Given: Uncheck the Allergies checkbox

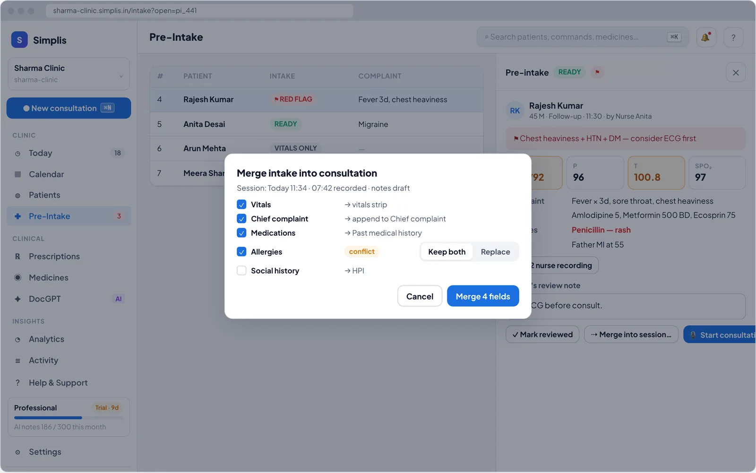Looking at the screenshot, I should [x=241, y=252].
